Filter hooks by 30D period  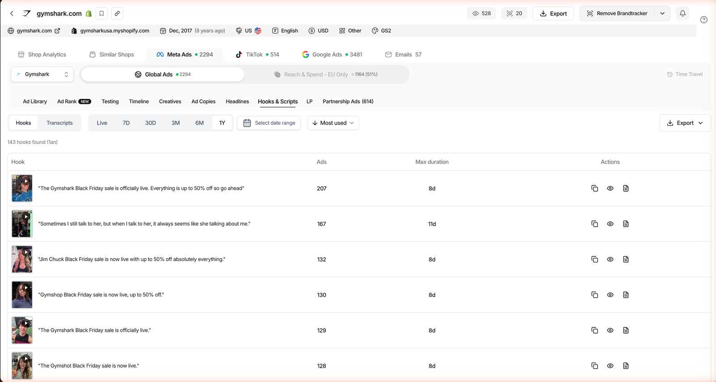[150, 123]
